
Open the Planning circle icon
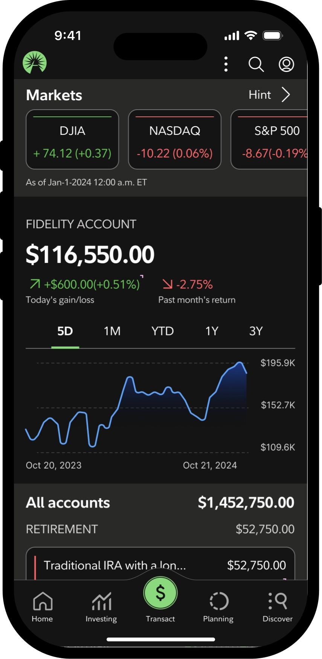[x=218, y=606]
